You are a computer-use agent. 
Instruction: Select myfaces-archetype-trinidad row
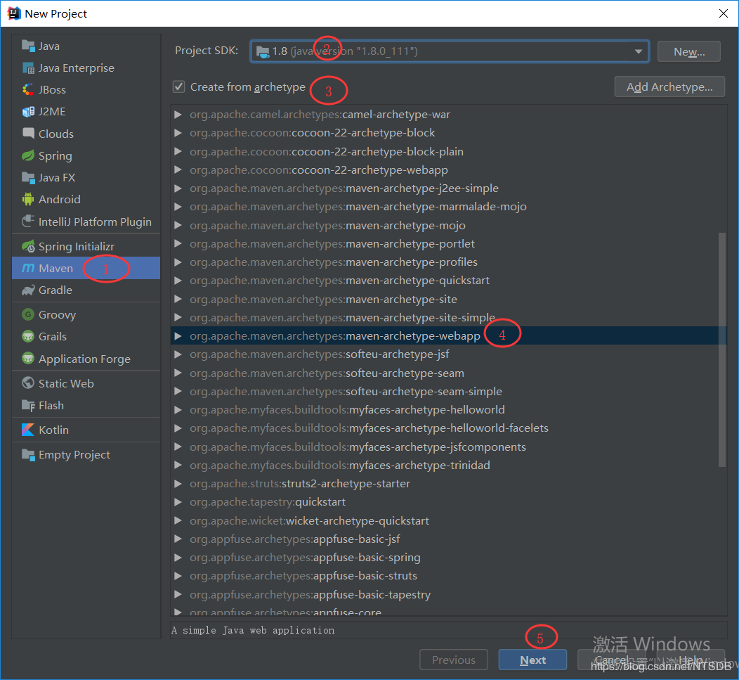tap(448, 466)
